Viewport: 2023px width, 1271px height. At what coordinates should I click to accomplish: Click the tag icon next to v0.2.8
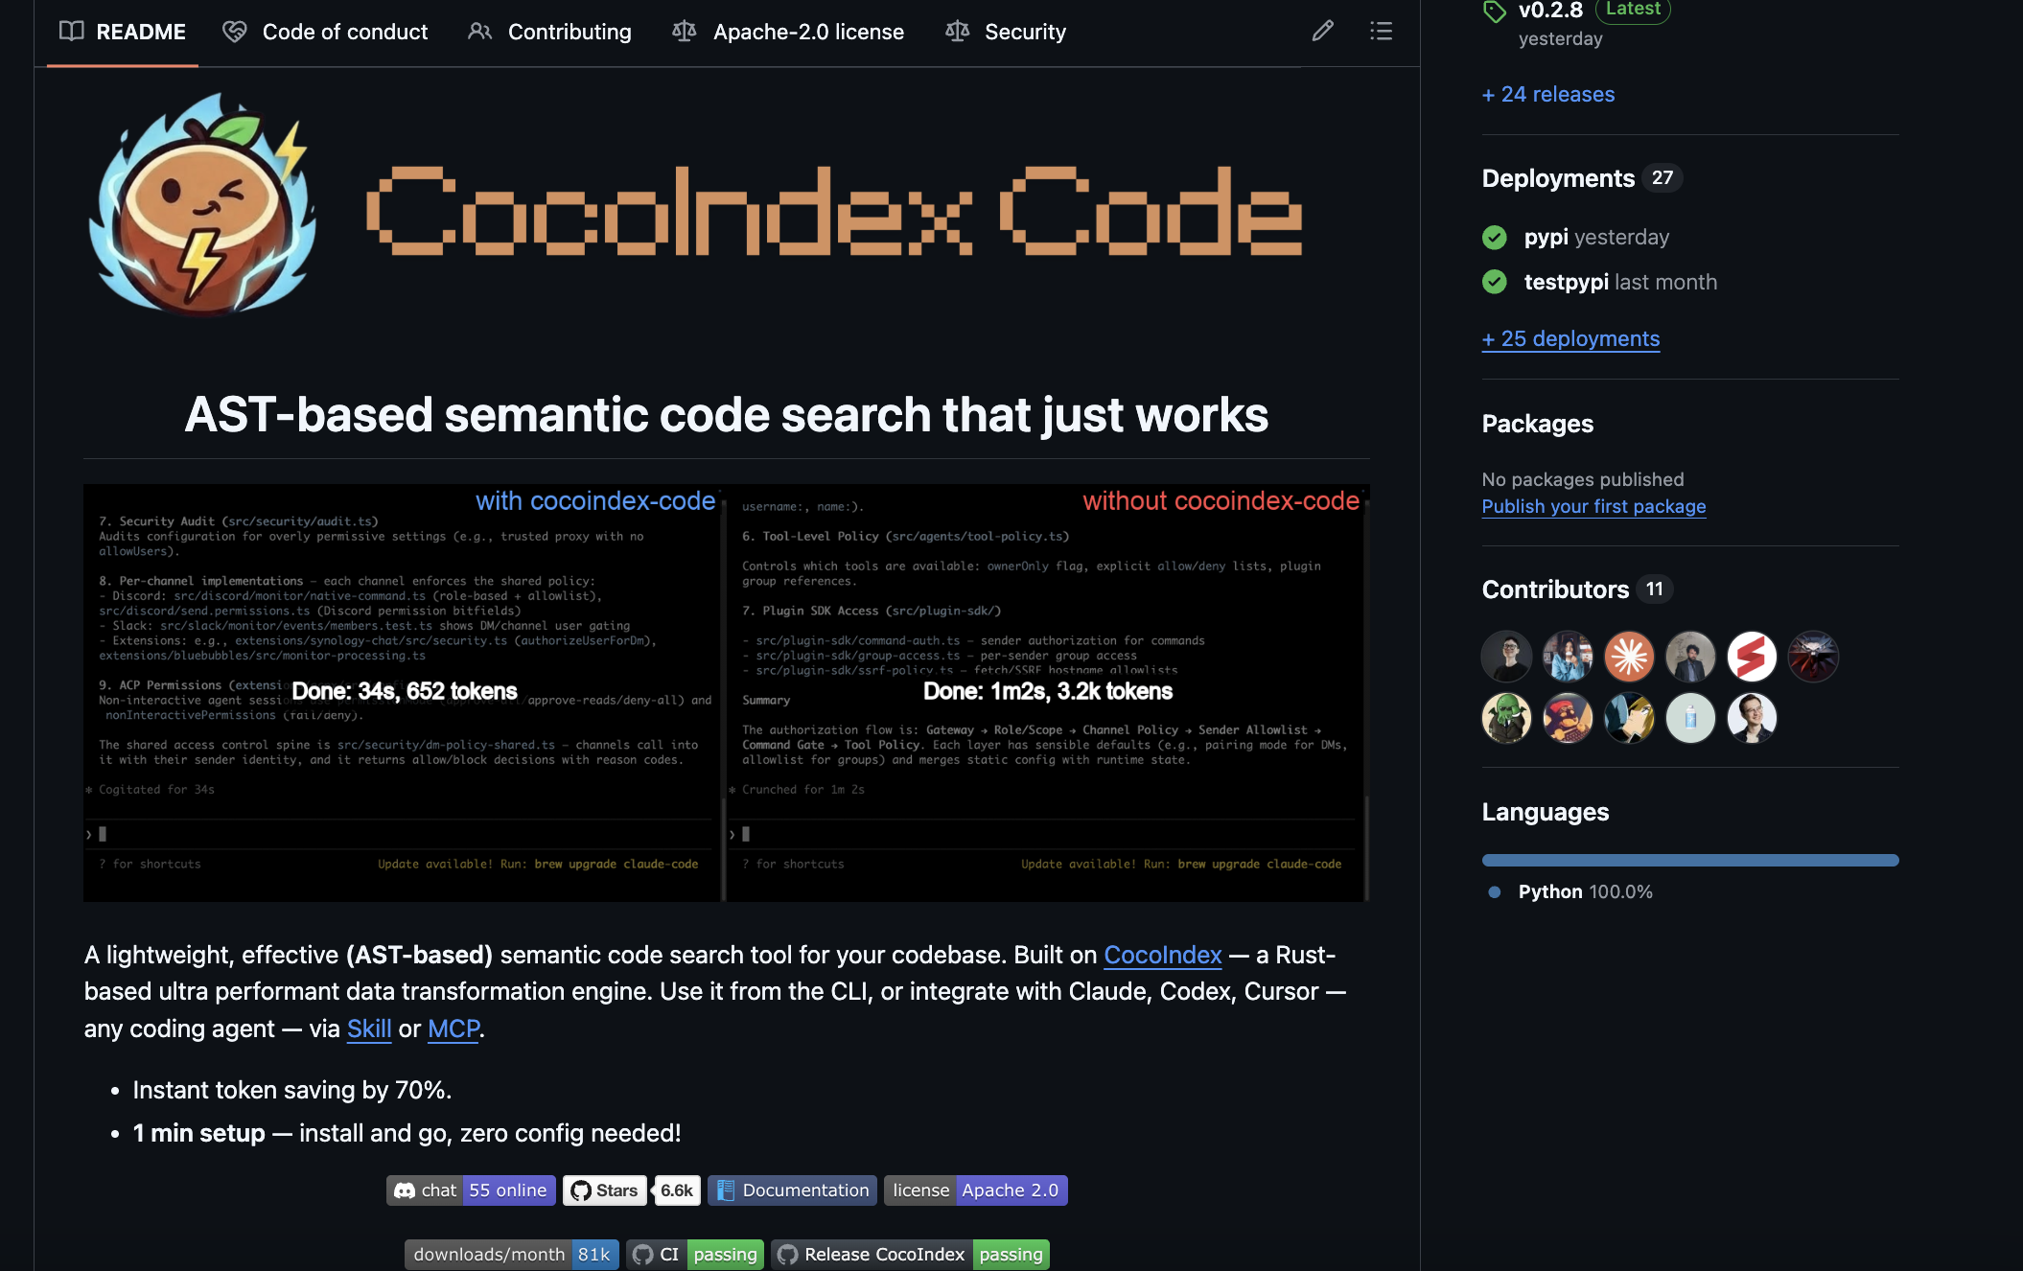pos(1495,12)
